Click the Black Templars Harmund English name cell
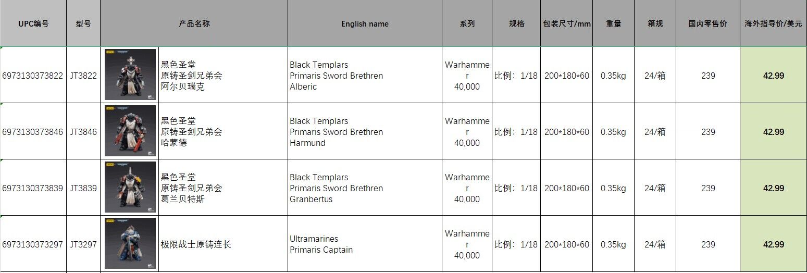Screen dimensions: 807x273 pyautogui.click(x=365, y=132)
